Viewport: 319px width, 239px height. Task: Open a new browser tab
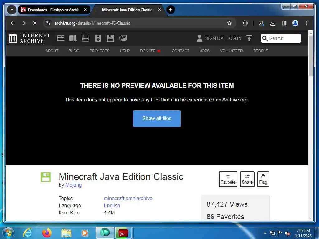tap(170, 10)
